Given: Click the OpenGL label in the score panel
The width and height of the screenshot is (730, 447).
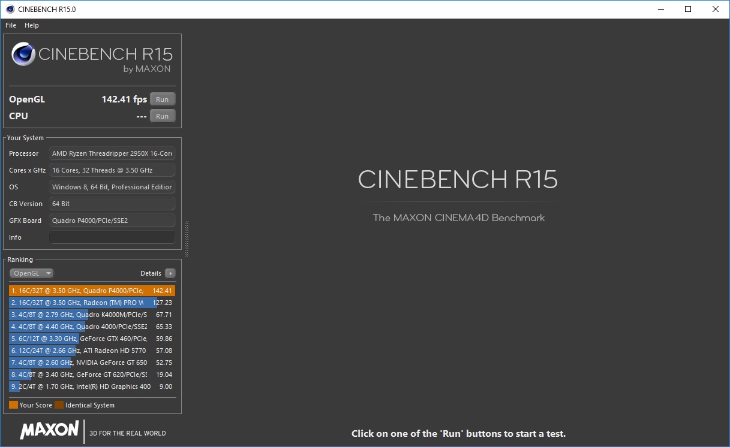Looking at the screenshot, I should click(x=27, y=99).
